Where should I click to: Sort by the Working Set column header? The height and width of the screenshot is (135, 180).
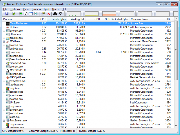coord(76,19)
